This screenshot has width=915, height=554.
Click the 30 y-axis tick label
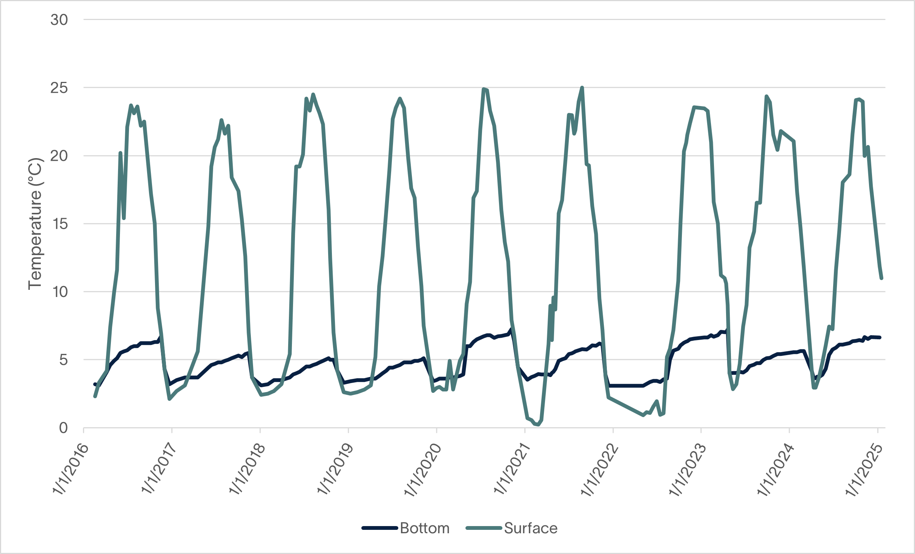59,20
